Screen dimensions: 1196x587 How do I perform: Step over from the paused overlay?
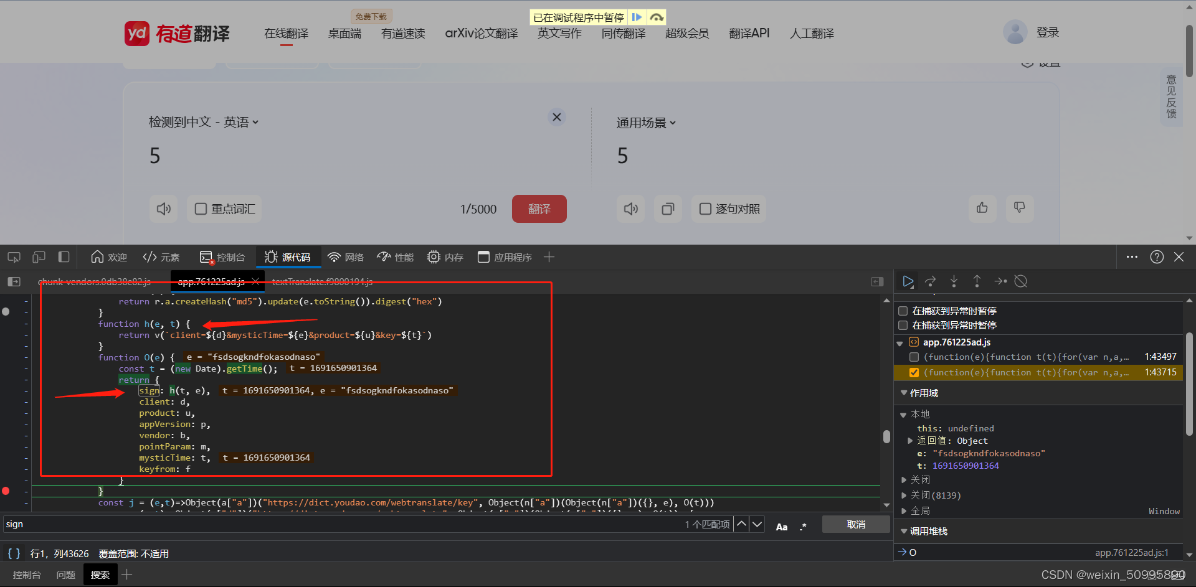[x=656, y=17]
